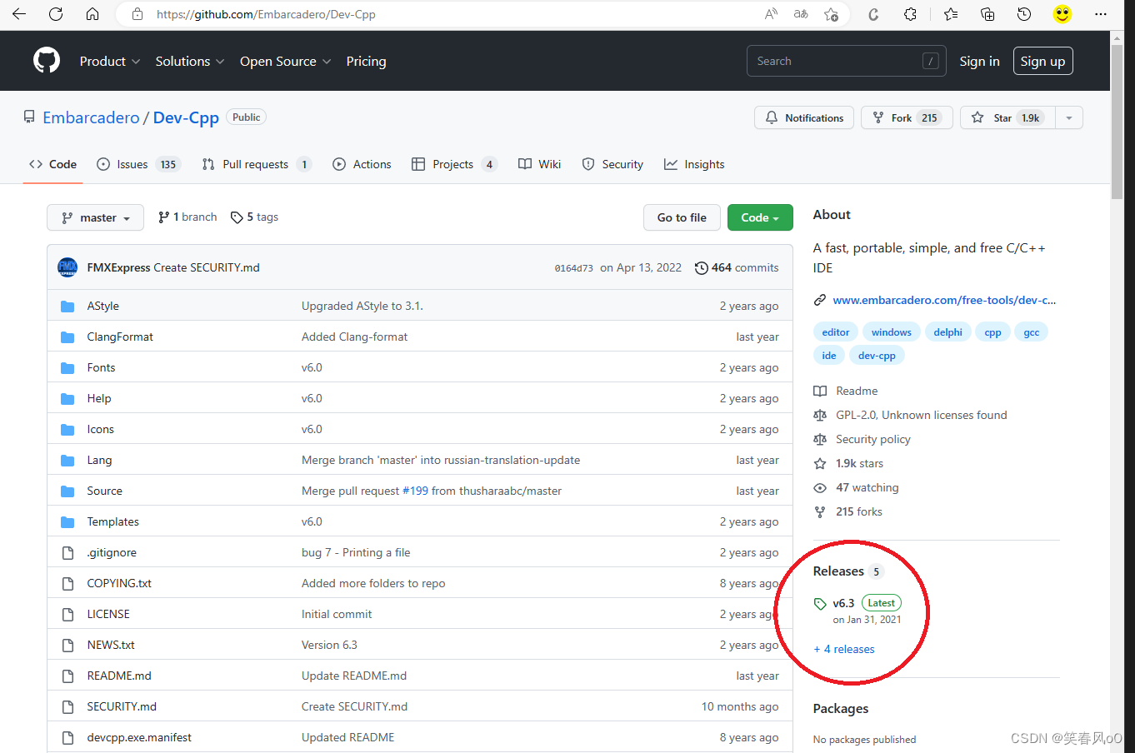Screen dimensions: 1135x753
Task: Click FMXExpress author avatar
Action: coord(67,267)
